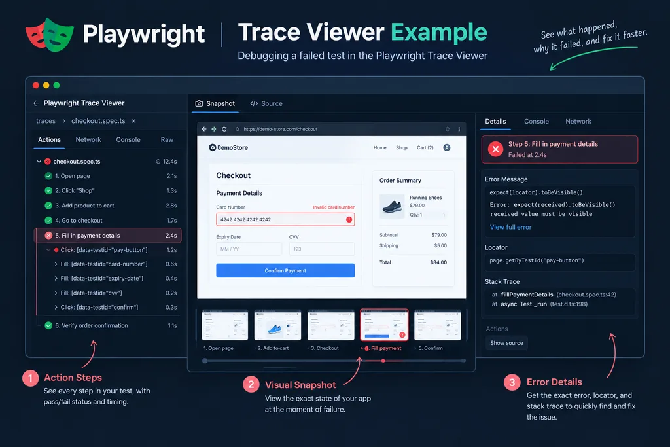
Task: Open Cart (2) in DemoStore navigation
Action: (x=425, y=147)
